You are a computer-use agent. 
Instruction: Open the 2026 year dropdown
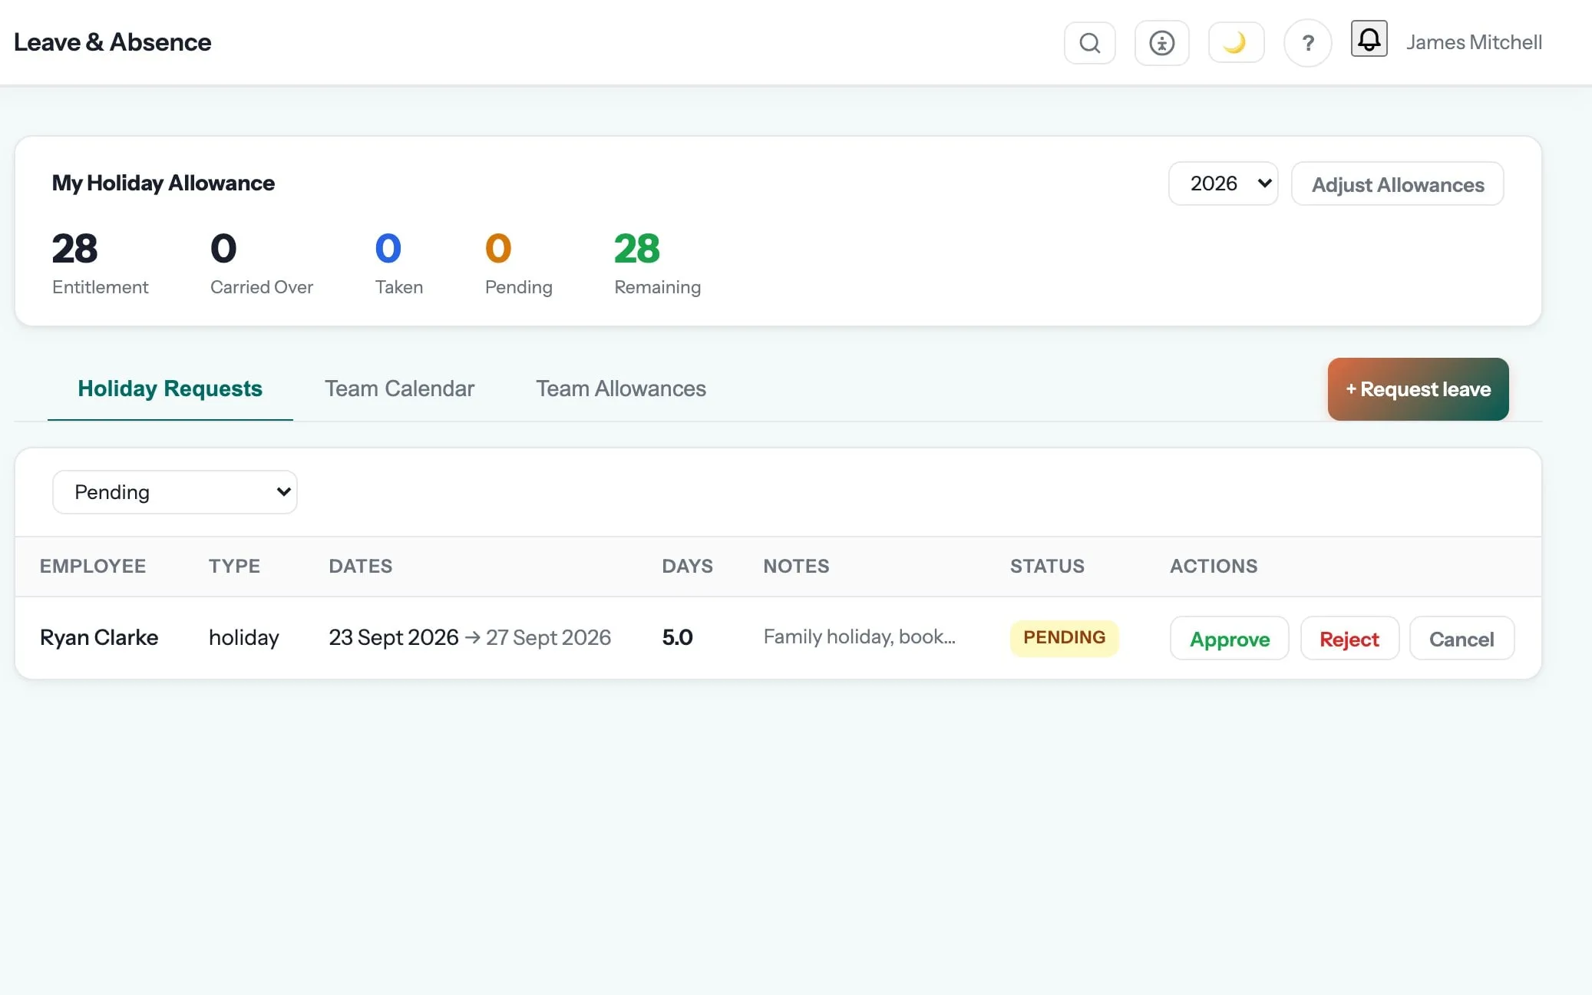pos(1223,183)
